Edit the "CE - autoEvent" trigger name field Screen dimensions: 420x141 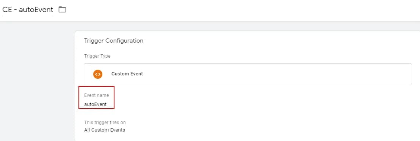[28, 9]
